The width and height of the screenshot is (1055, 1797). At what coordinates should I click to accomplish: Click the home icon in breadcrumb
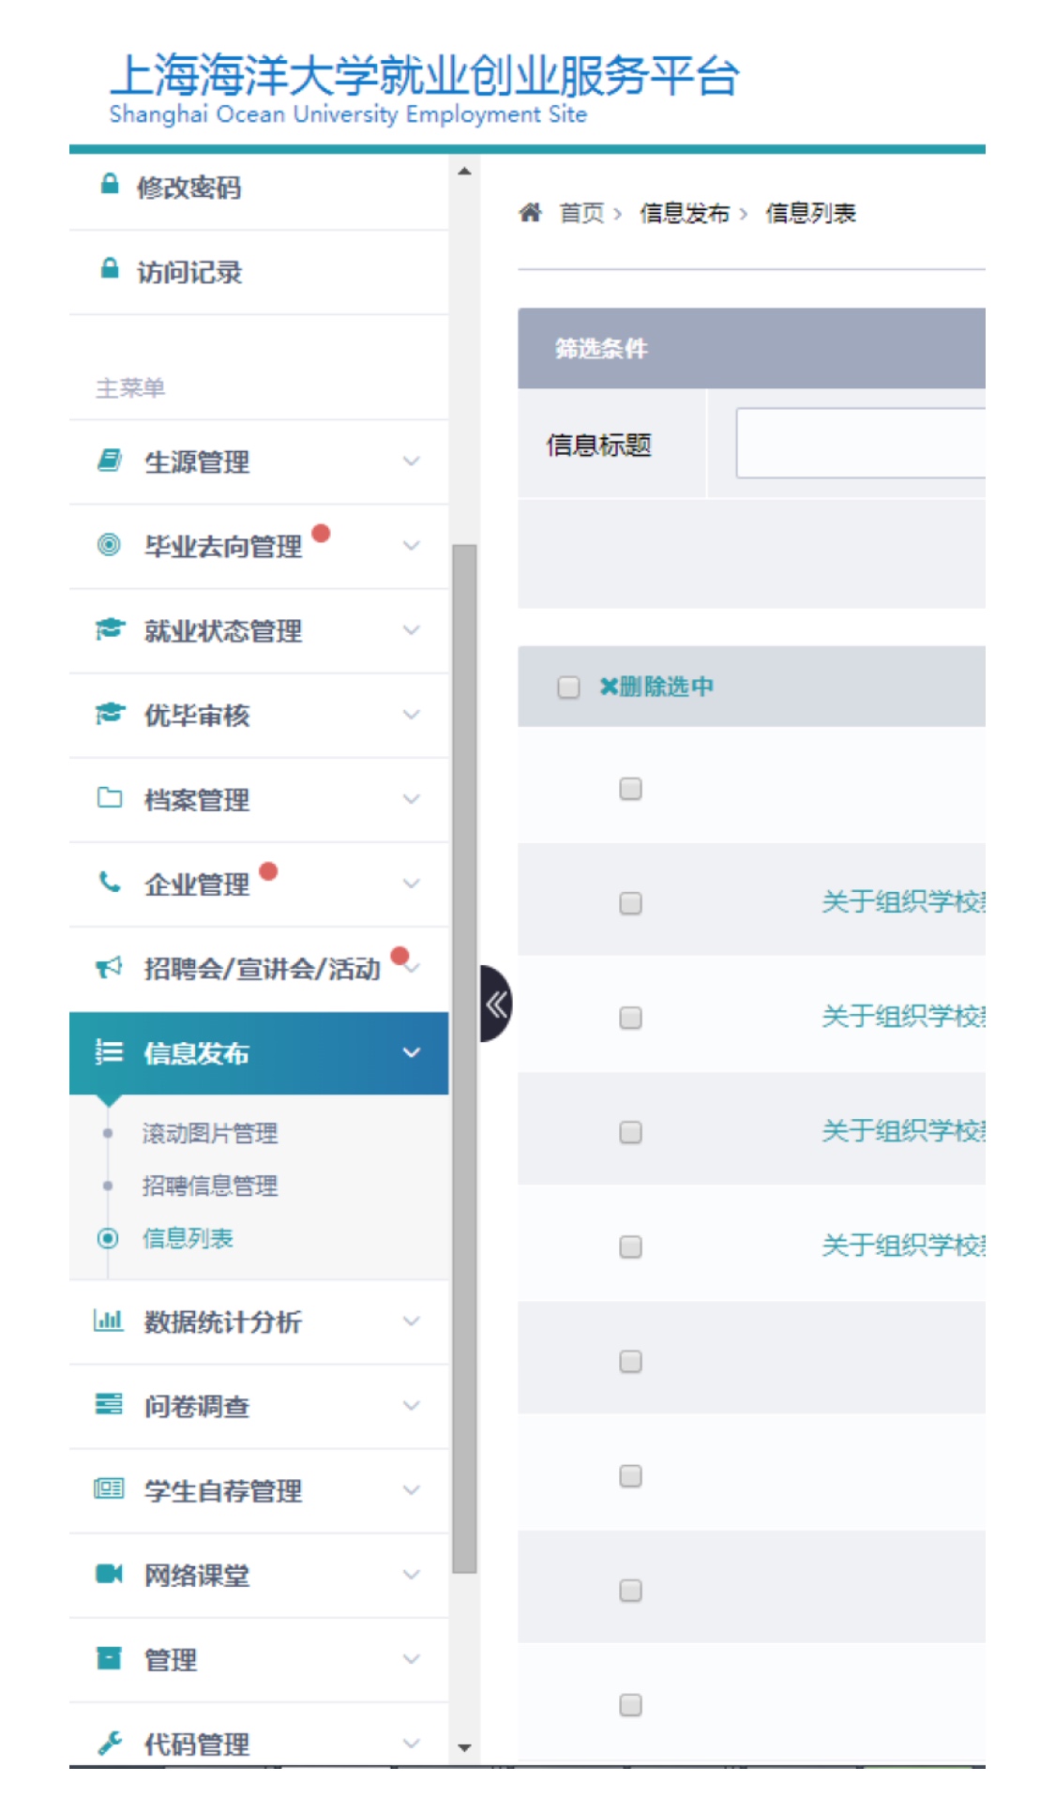coord(530,213)
